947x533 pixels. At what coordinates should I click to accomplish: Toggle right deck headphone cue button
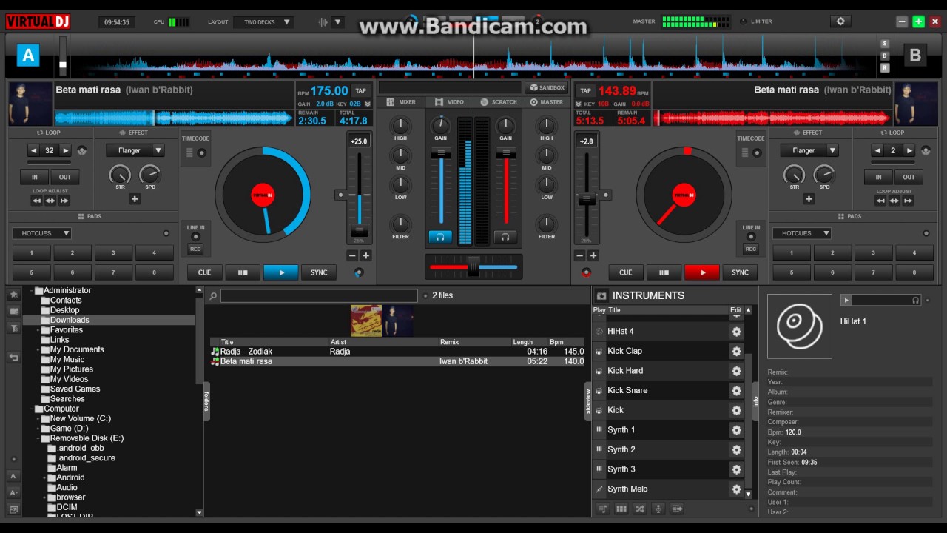pyautogui.click(x=505, y=237)
